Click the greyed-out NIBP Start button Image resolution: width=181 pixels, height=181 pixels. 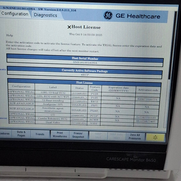click(98, 136)
